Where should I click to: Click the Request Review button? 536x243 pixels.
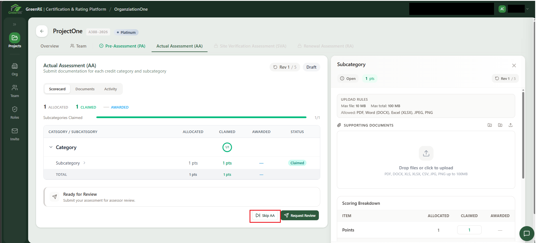click(300, 215)
